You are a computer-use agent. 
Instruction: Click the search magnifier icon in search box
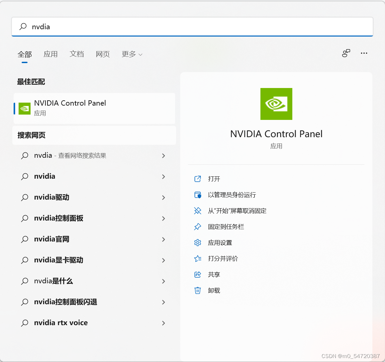[x=23, y=26]
